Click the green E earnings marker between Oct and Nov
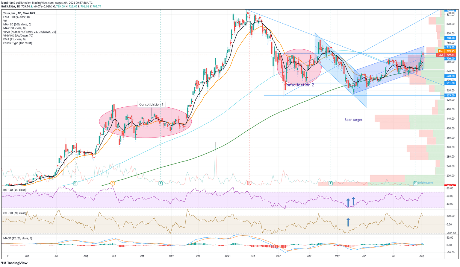460x267 pixels. tap(161, 183)
